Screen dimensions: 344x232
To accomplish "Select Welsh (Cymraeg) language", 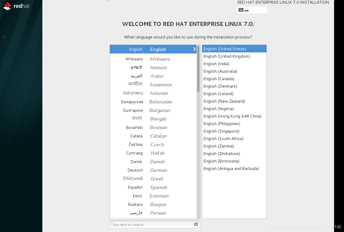I will coord(153,153).
